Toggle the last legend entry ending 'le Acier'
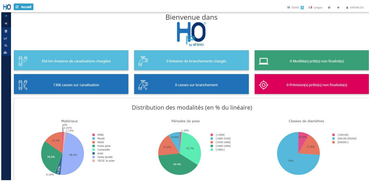 pyautogui.click(x=103, y=161)
